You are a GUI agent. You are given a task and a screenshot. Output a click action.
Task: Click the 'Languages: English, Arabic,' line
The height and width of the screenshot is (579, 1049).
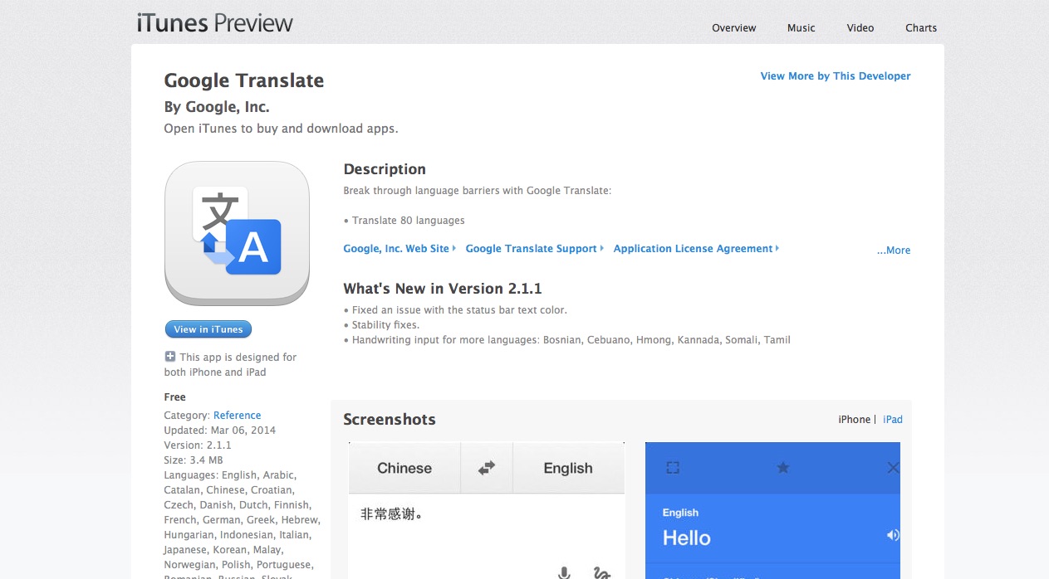pyautogui.click(x=230, y=475)
